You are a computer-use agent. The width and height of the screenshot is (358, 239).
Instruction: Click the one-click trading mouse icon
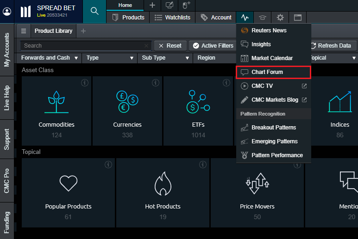click(x=187, y=5)
